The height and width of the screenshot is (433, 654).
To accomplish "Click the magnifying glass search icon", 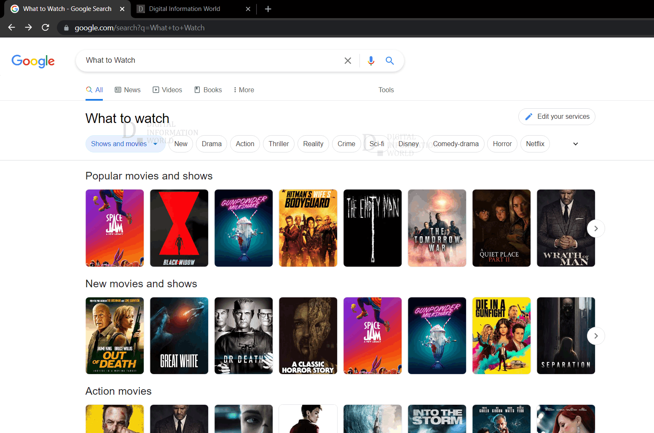I will [389, 61].
